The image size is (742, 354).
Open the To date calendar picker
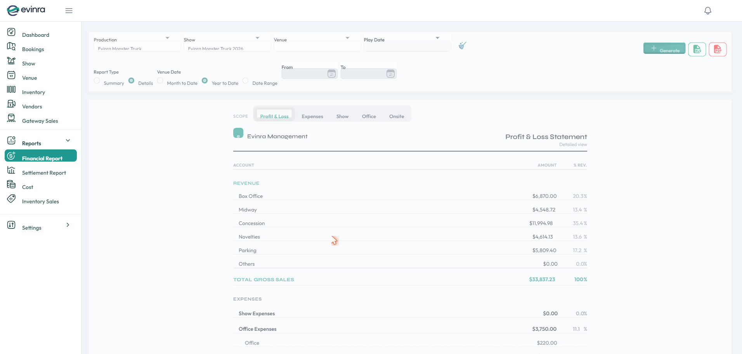coord(390,74)
